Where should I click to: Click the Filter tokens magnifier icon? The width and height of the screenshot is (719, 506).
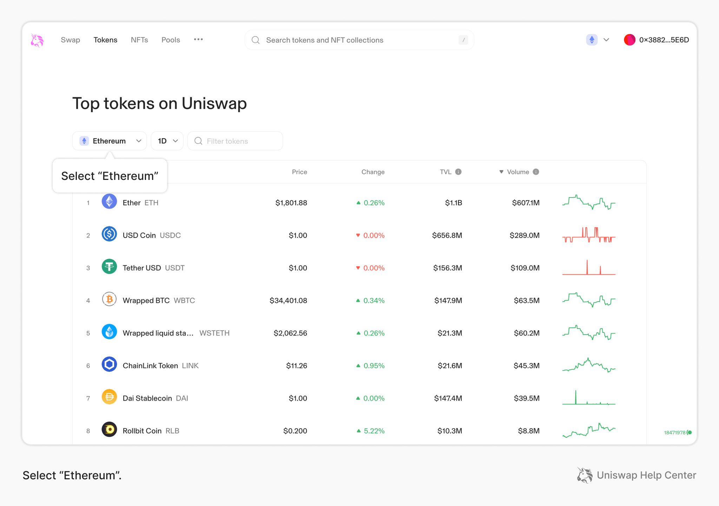tap(198, 141)
